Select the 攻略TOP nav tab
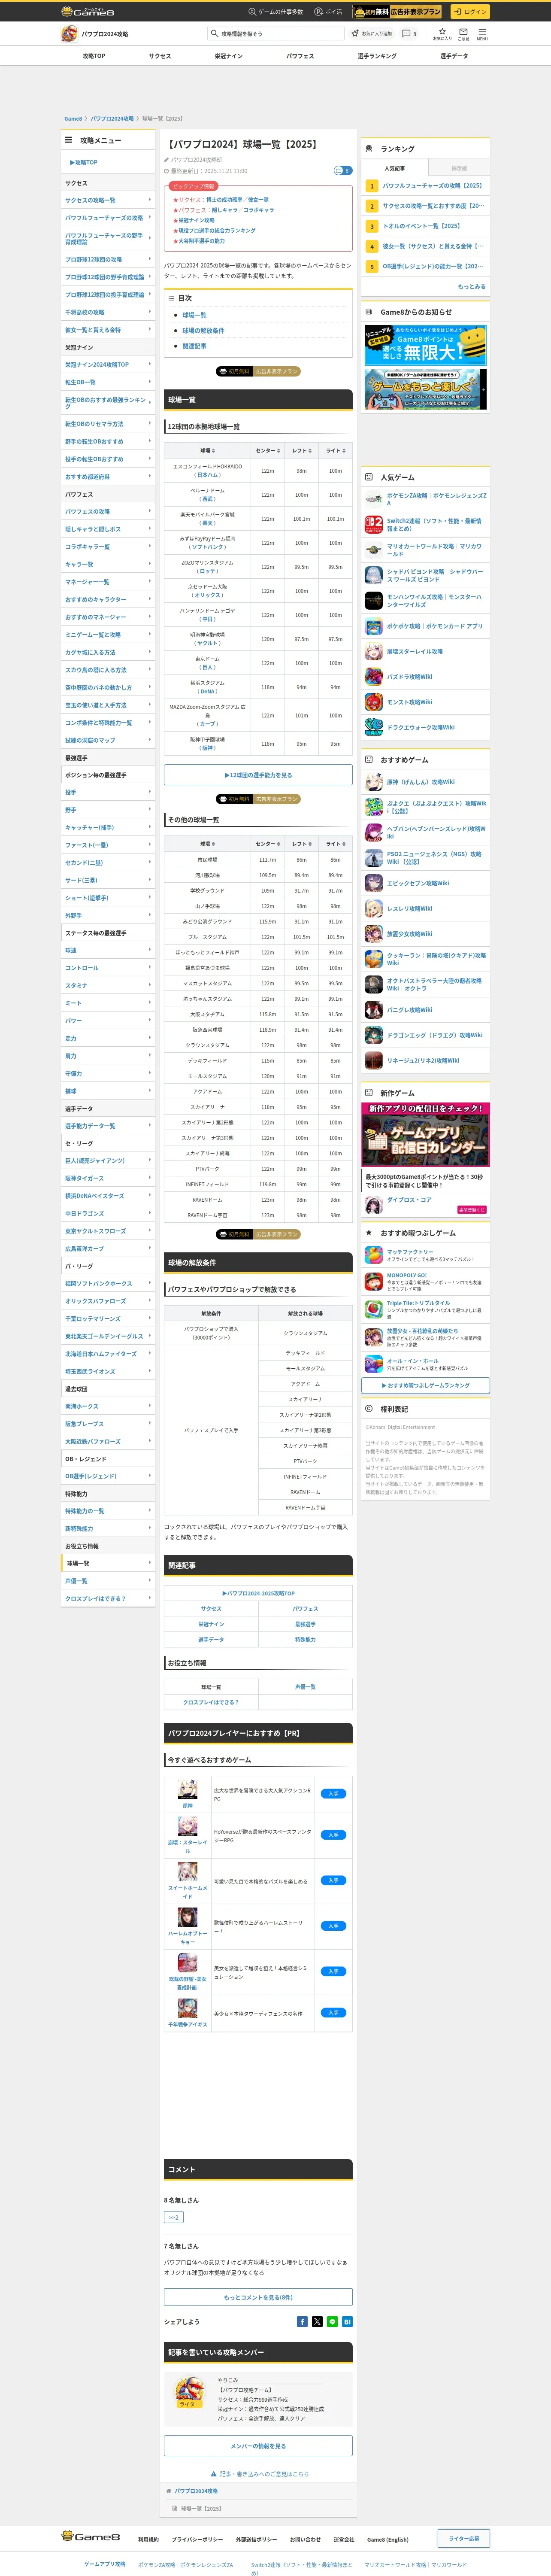This screenshot has height=2576, width=551. [94, 56]
